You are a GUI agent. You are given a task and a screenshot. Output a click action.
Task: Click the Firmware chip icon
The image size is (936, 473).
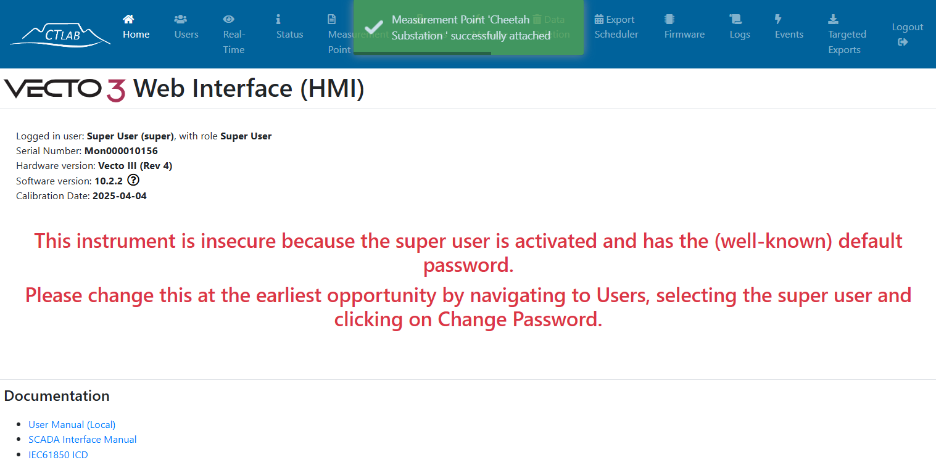669,19
